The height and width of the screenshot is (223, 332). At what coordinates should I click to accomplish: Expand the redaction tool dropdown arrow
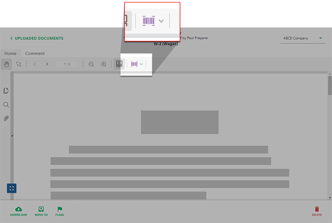coord(141,64)
